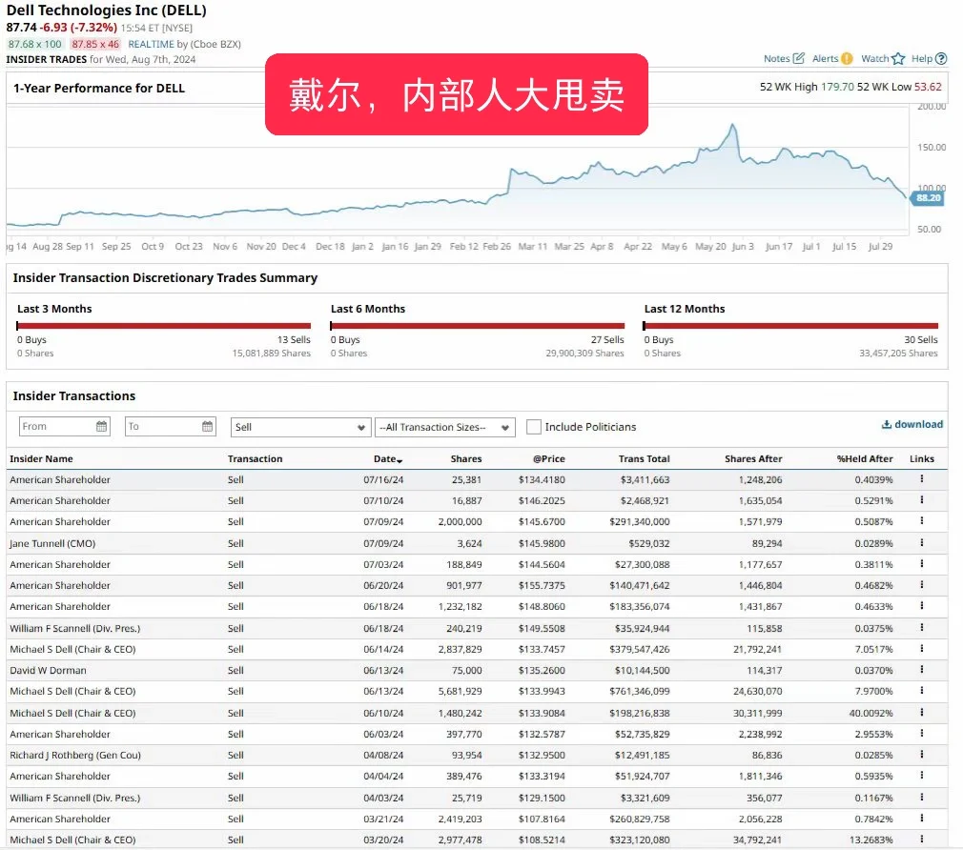963x850 pixels.
Task: Click Last 6 Months red sells bar
Action: tap(478, 326)
